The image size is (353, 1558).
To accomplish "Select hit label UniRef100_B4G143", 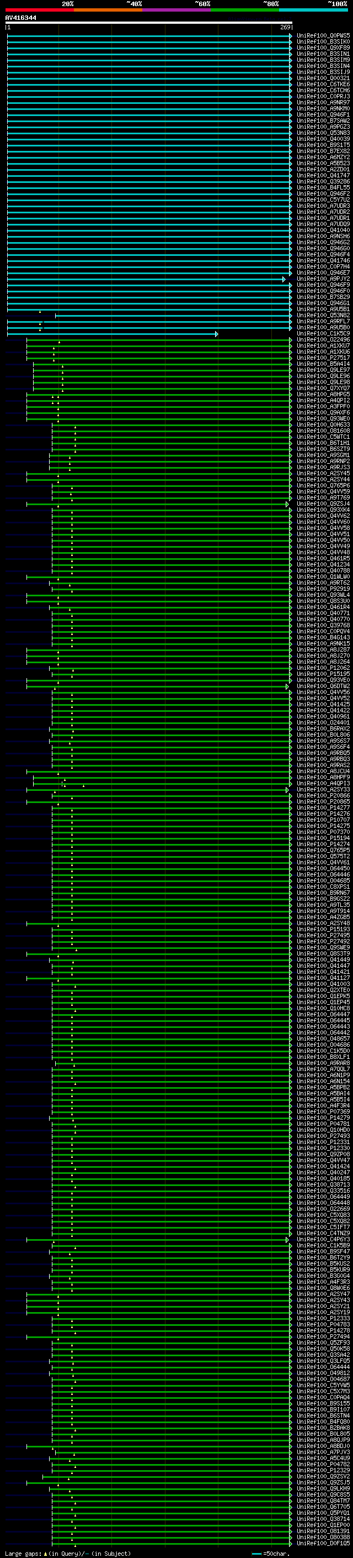I will 323,637.
